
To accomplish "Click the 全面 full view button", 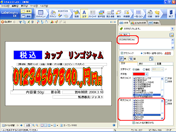I will tap(28, 125).
